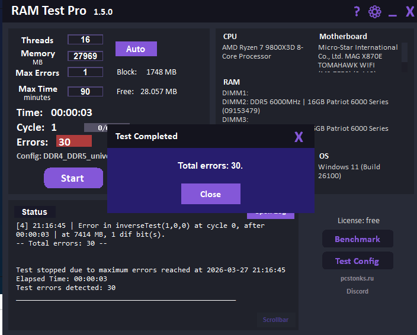Click the empty 'DIMM1:' RAM entry

coord(235,93)
